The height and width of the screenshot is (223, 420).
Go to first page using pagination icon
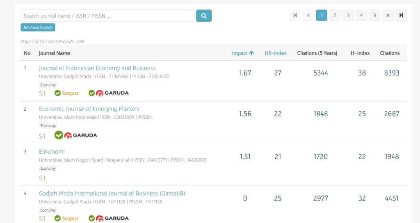coord(295,16)
